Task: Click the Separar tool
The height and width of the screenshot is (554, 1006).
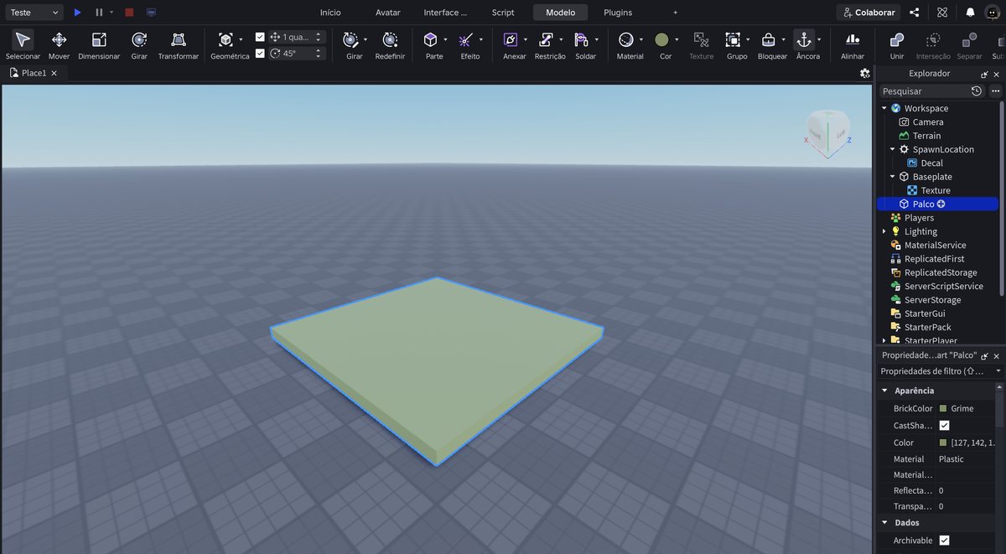Action: [x=969, y=45]
